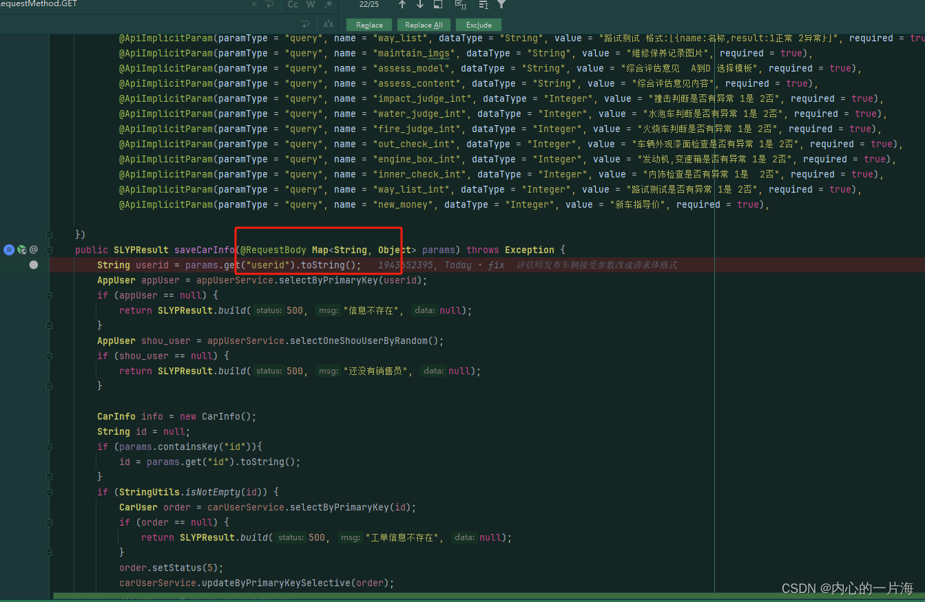Collapse the 'if (order == null)' block
The width and height of the screenshot is (925, 602).
click(x=49, y=522)
